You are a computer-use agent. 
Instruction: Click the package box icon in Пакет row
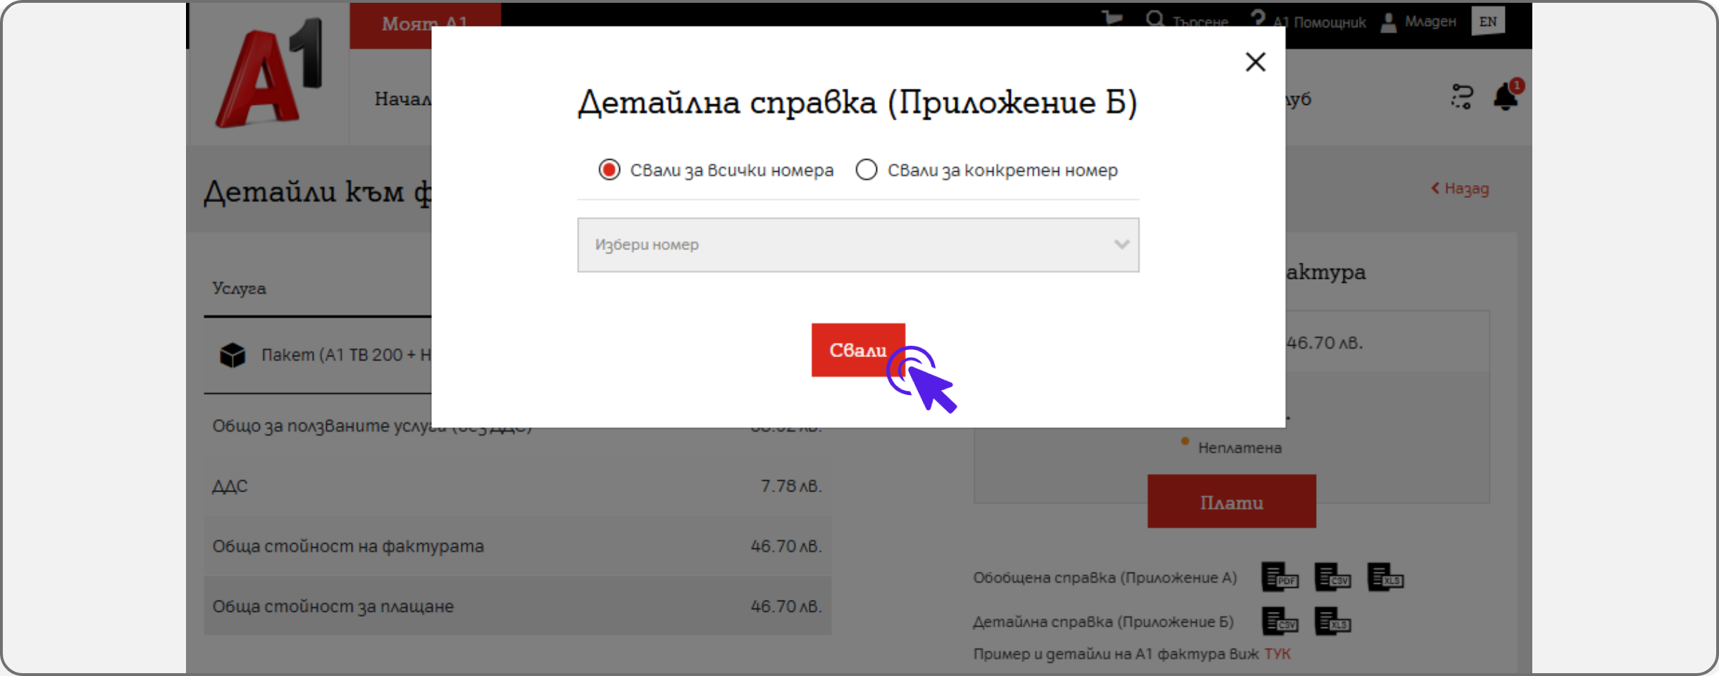click(232, 355)
